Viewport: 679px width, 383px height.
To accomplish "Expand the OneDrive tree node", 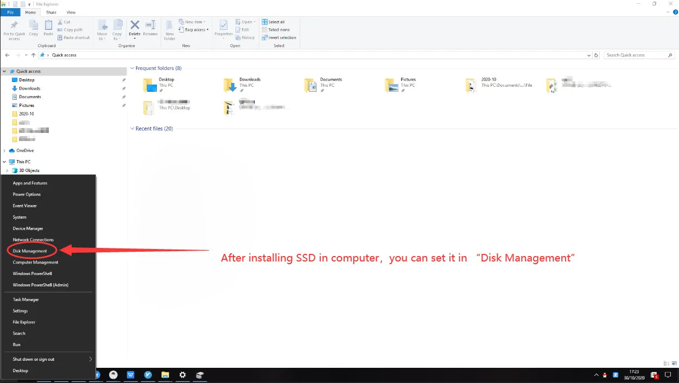I will click(x=5, y=150).
